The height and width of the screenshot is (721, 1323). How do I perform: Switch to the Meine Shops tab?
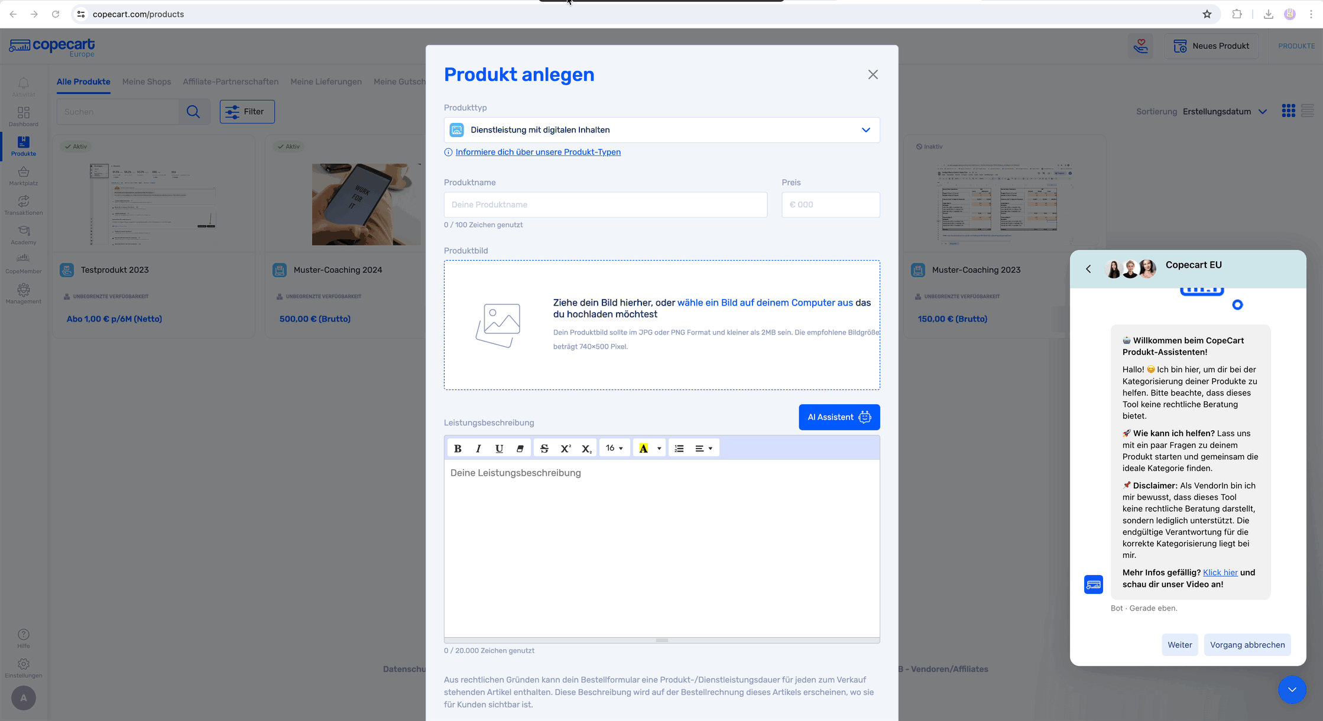[147, 82]
